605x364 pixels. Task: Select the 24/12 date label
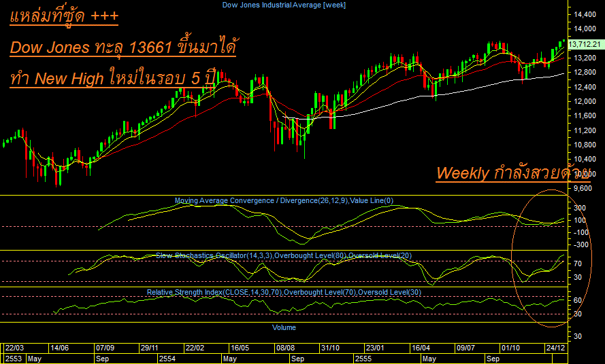pos(555,348)
